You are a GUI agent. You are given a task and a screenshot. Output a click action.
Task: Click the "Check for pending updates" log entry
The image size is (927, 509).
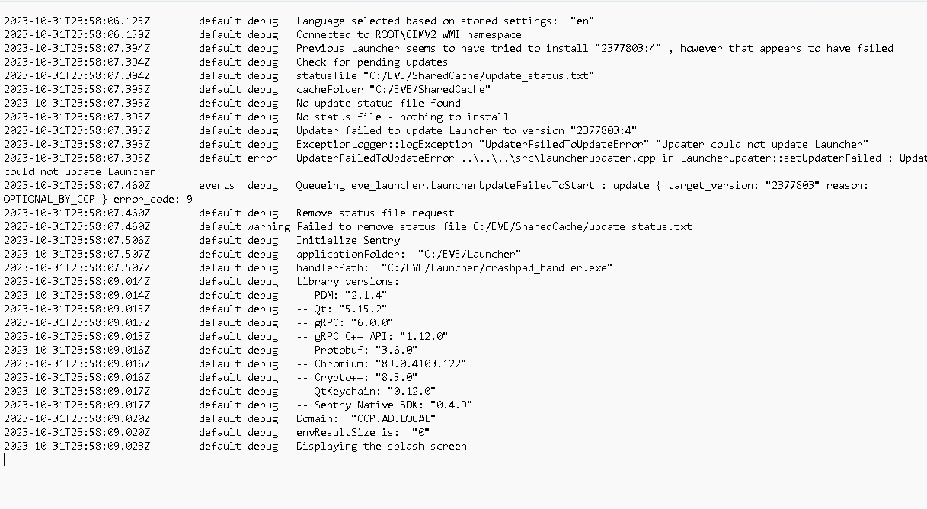[372, 62]
